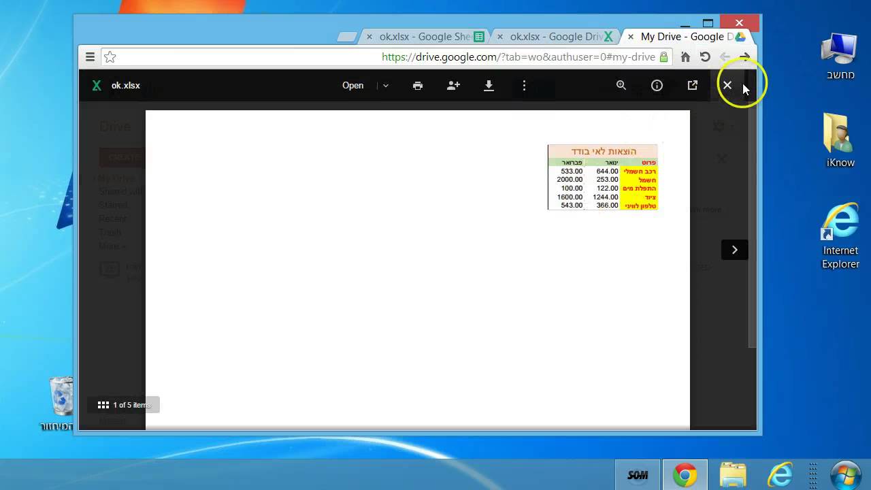The image size is (871, 490).
Task: Close the ok.xlsx Google Sheets tab
Action: pos(369,37)
